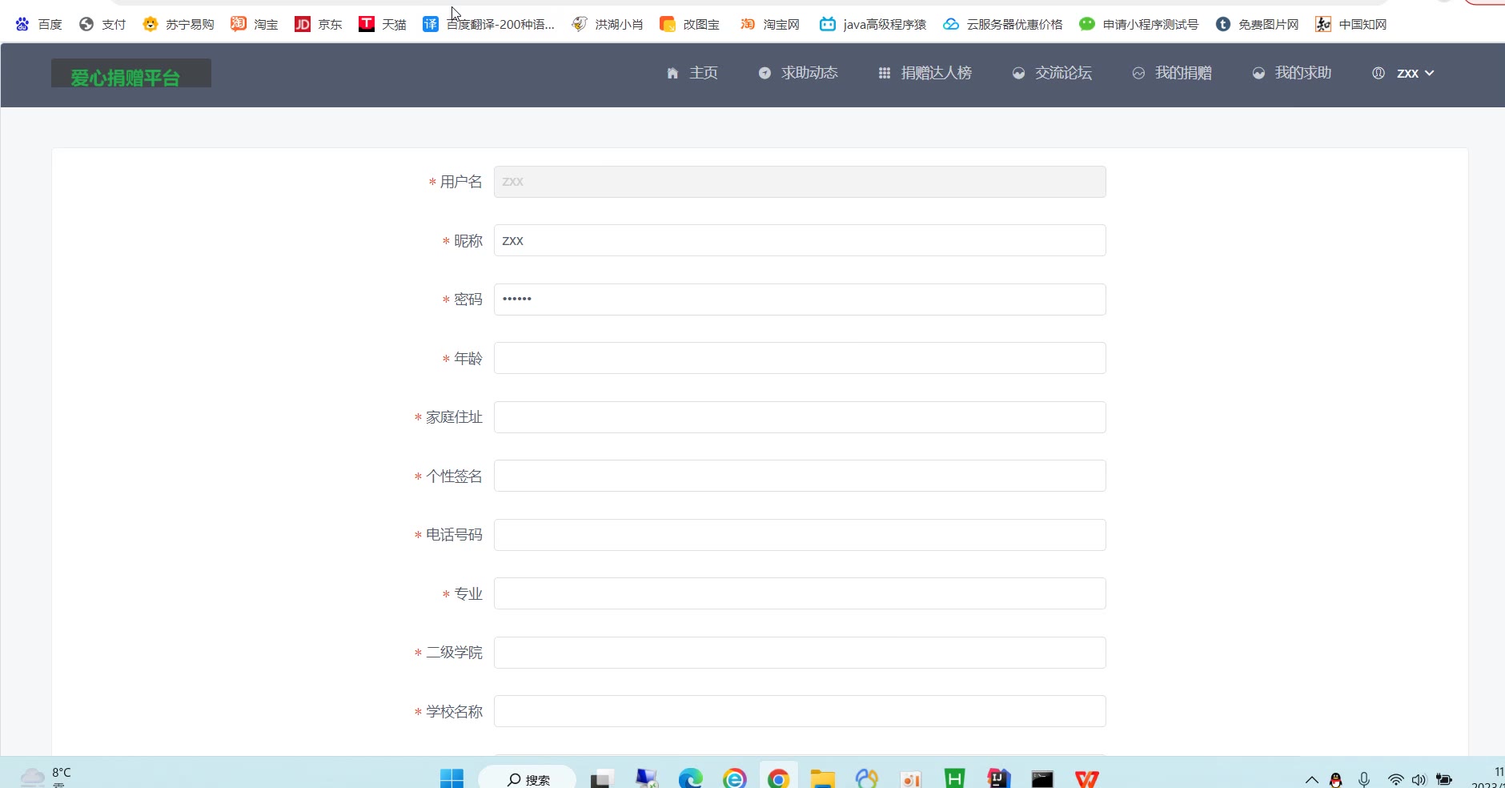1505x788 pixels.
Task: Open the 求助动态 menu item
Action: point(798,73)
